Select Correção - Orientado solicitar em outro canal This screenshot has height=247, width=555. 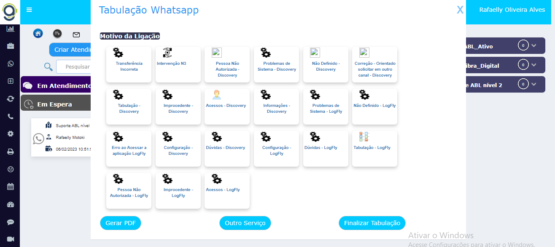click(374, 64)
